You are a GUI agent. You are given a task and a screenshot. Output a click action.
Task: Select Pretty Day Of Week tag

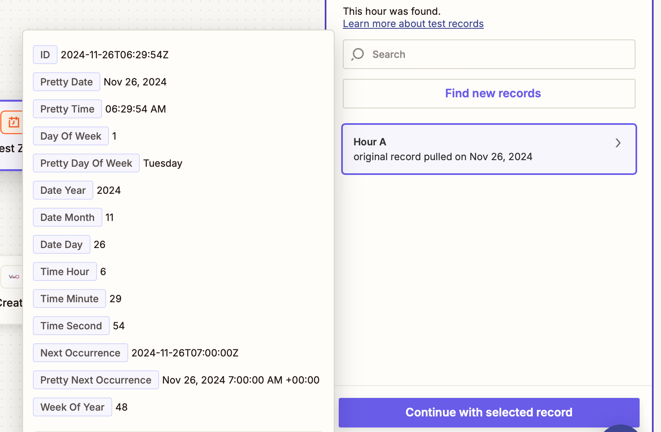coord(86,163)
